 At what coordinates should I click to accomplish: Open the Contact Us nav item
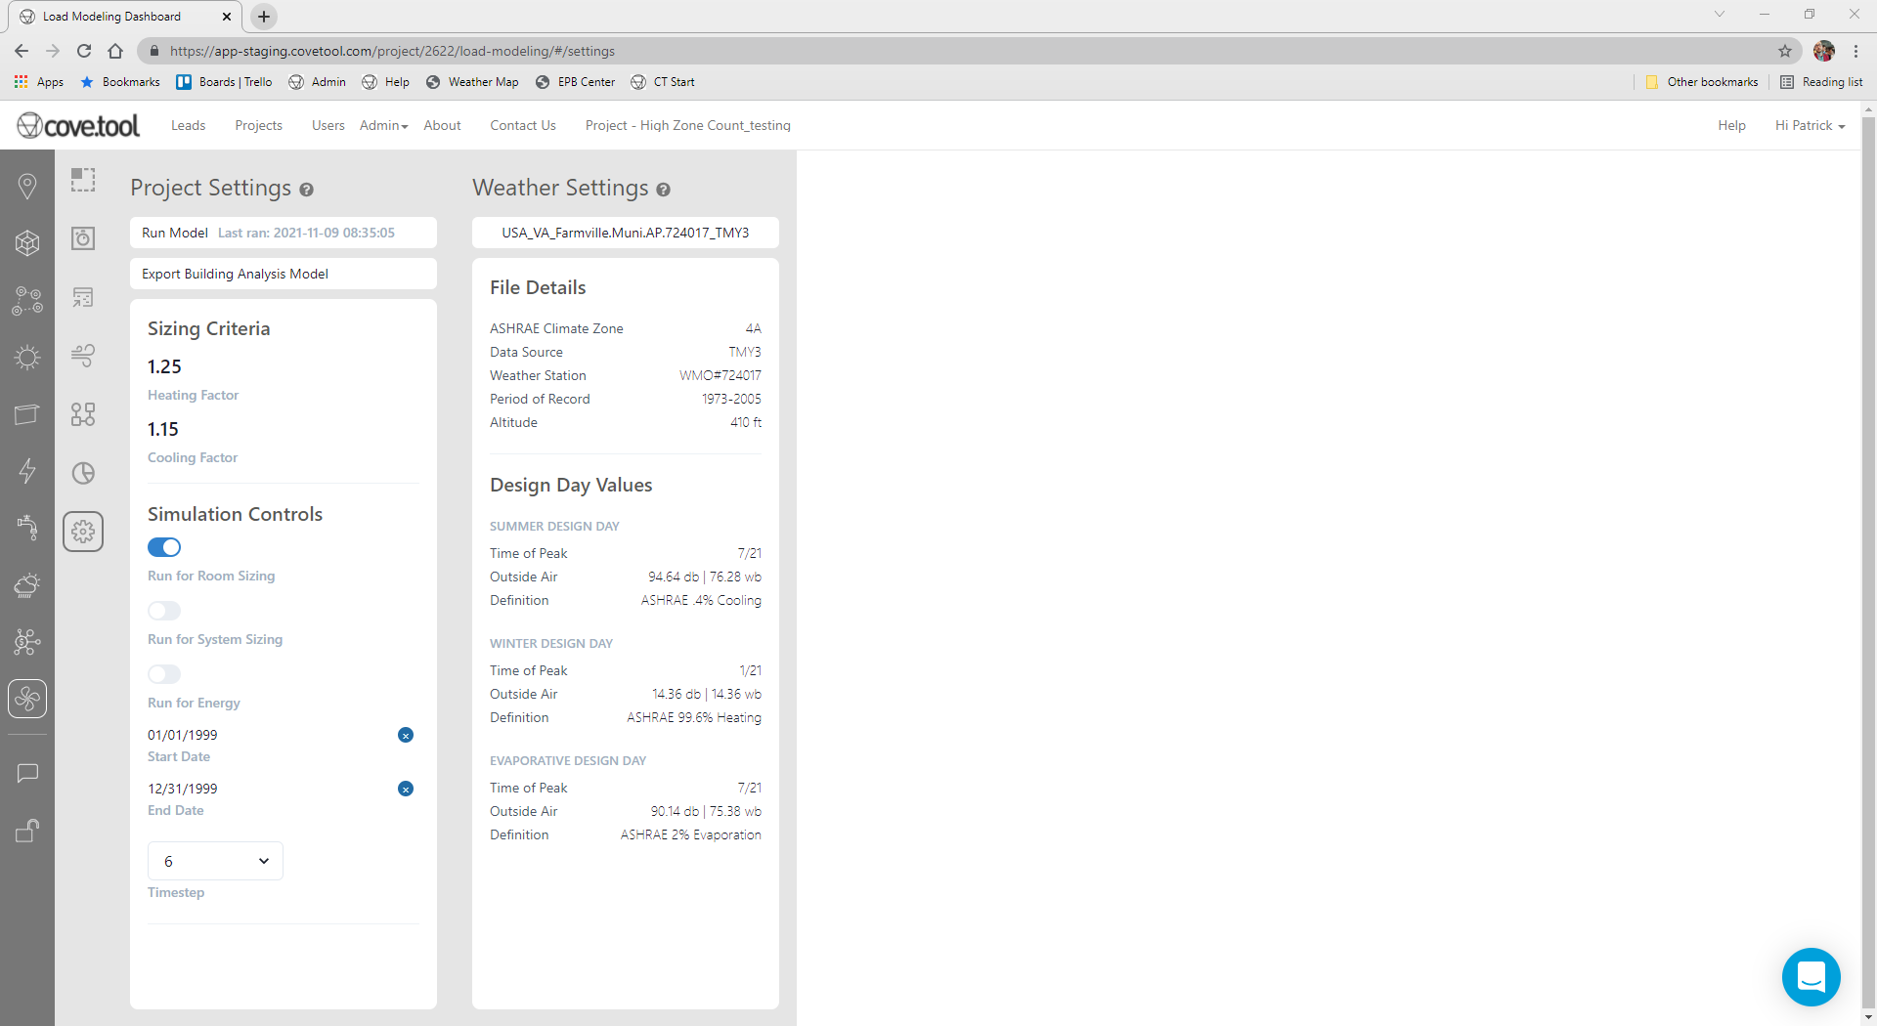[522, 125]
